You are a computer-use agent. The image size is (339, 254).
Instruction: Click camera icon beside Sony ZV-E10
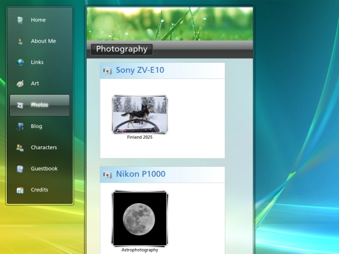tap(107, 71)
